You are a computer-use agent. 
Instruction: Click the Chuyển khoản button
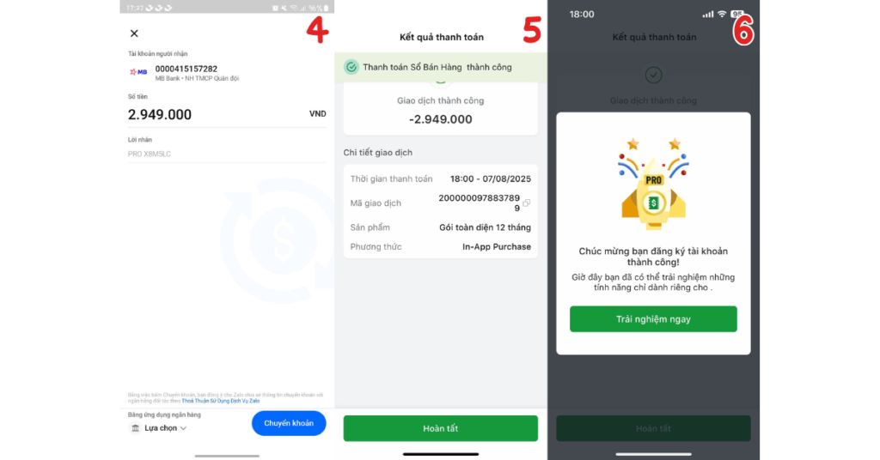click(289, 423)
